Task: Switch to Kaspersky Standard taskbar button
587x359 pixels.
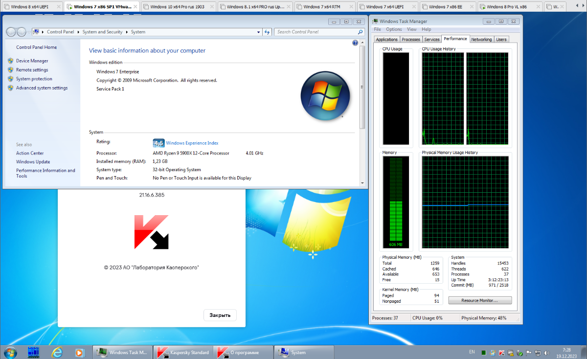Action: pos(183,352)
